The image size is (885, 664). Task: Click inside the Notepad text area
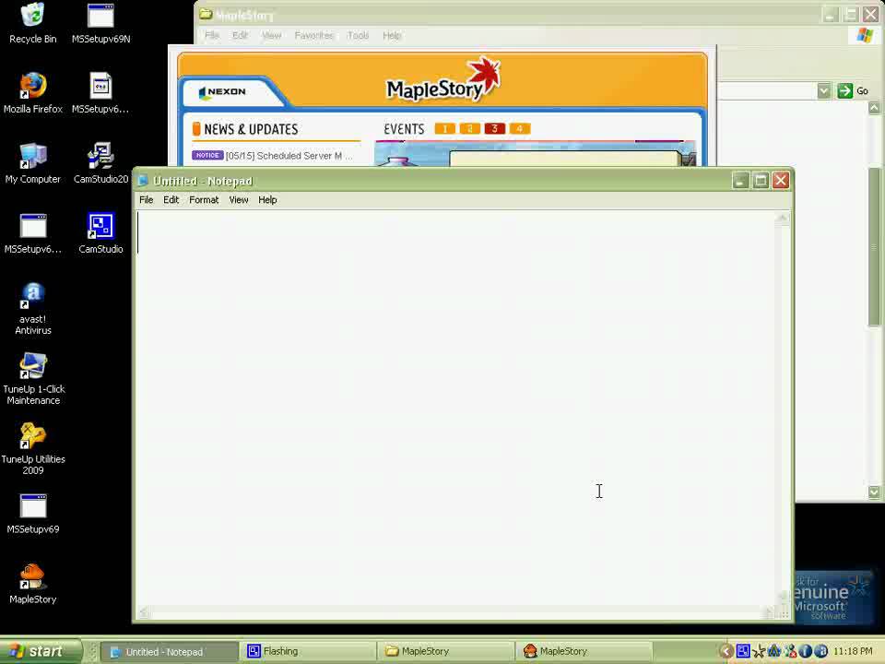click(456, 408)
